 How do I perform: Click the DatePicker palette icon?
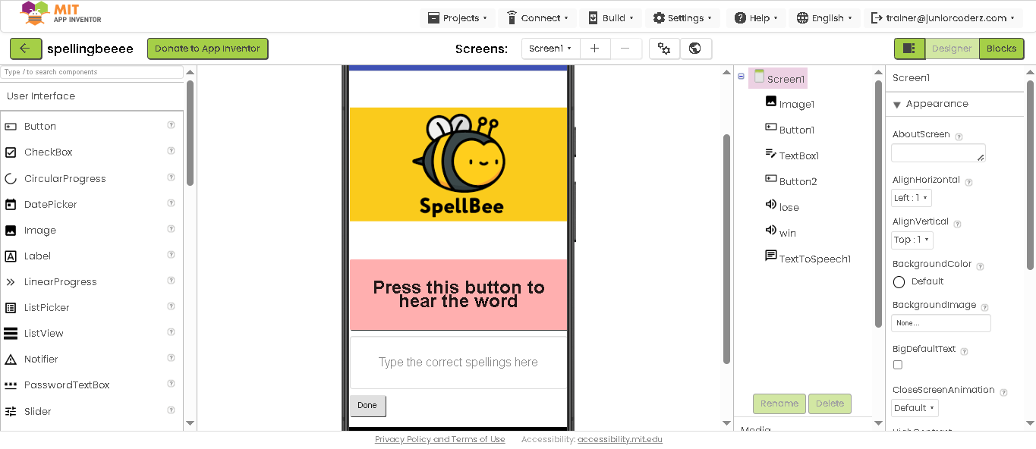(11, 205)
